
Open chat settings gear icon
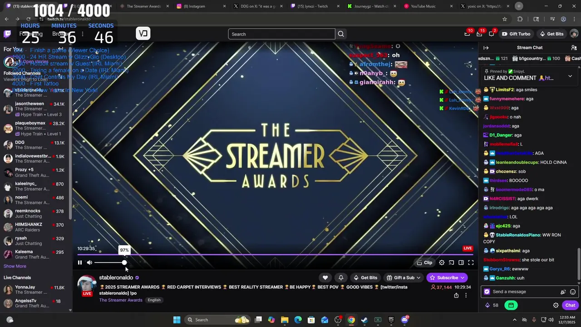[x=556, y=305]
